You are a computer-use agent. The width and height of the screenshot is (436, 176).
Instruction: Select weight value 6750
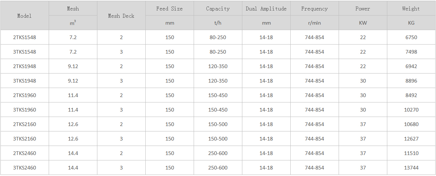(411, 37)
